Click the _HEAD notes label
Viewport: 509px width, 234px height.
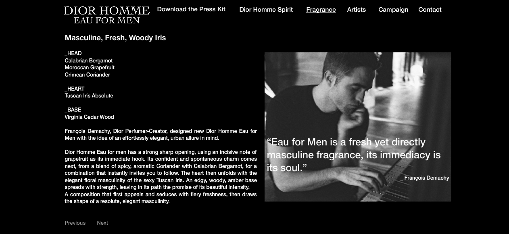pos(73,54)
